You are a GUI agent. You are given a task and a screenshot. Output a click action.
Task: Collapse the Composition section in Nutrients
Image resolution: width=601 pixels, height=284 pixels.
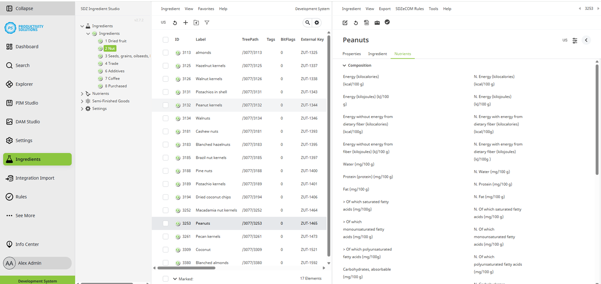pos(344,65)
